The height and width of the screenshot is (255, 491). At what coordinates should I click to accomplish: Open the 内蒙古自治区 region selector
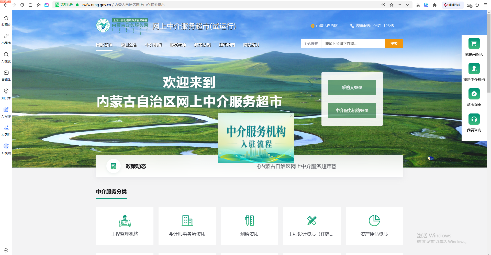point(324,26)
